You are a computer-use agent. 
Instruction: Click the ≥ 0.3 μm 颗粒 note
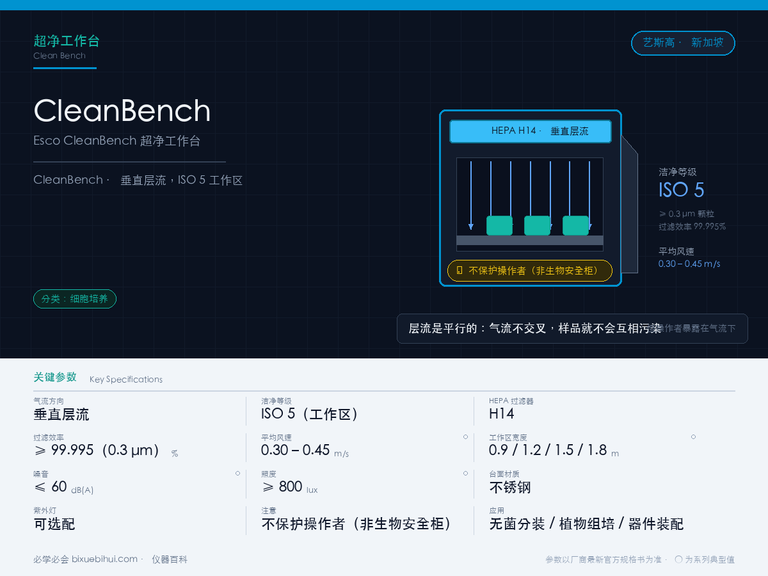[687, 214]
